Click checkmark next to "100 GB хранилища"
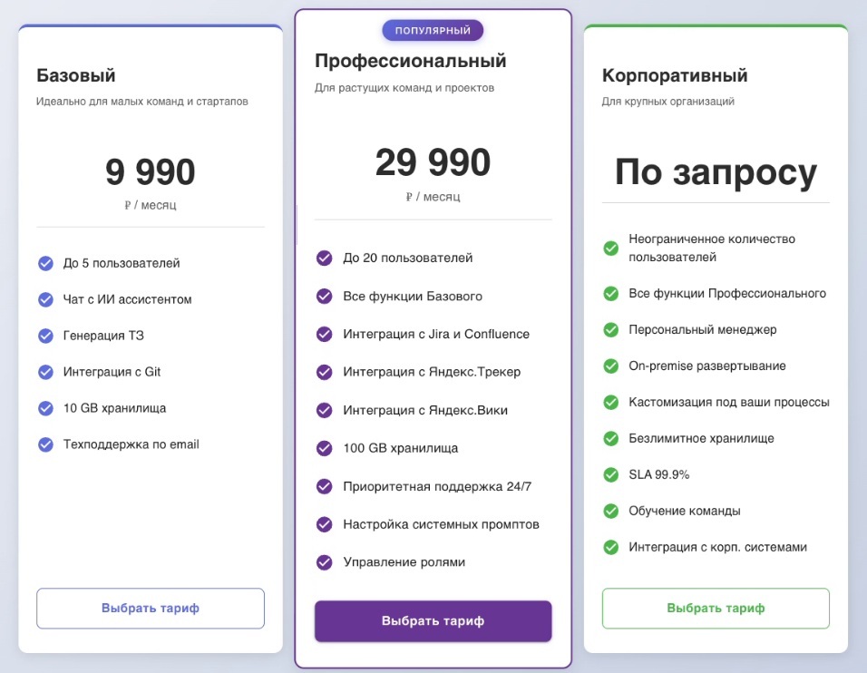 coord(324,448)
